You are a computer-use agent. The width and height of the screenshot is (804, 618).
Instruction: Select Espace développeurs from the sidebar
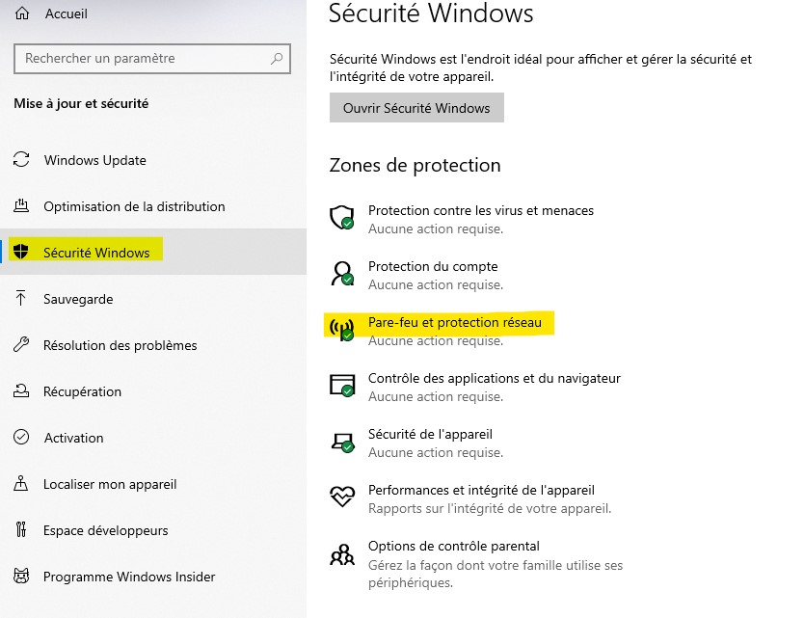(106, 530)
